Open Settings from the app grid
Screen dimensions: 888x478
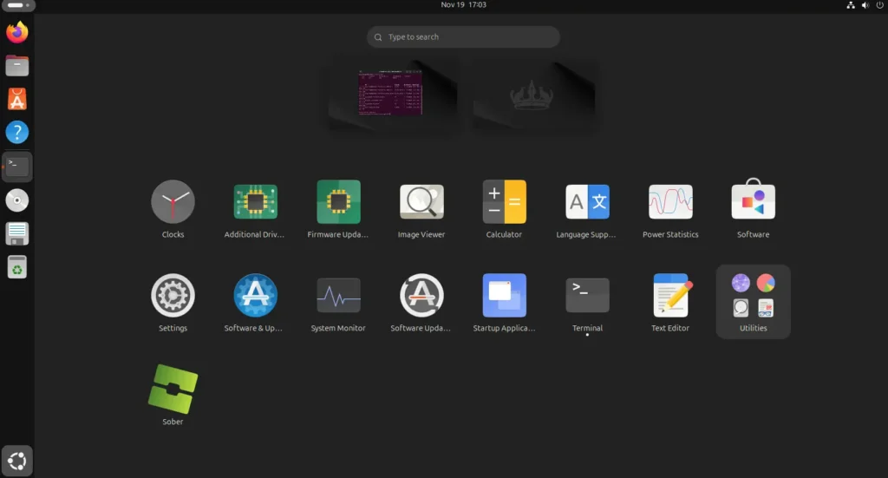coord(173,296)
